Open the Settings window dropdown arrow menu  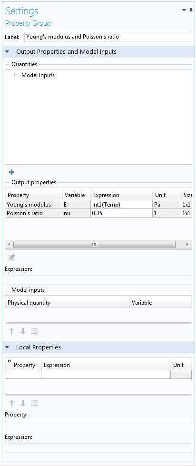(184, 10)
